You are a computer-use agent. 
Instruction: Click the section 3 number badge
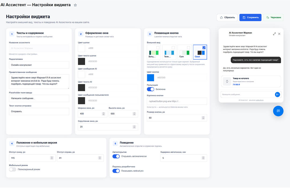(x=150, y=34)
